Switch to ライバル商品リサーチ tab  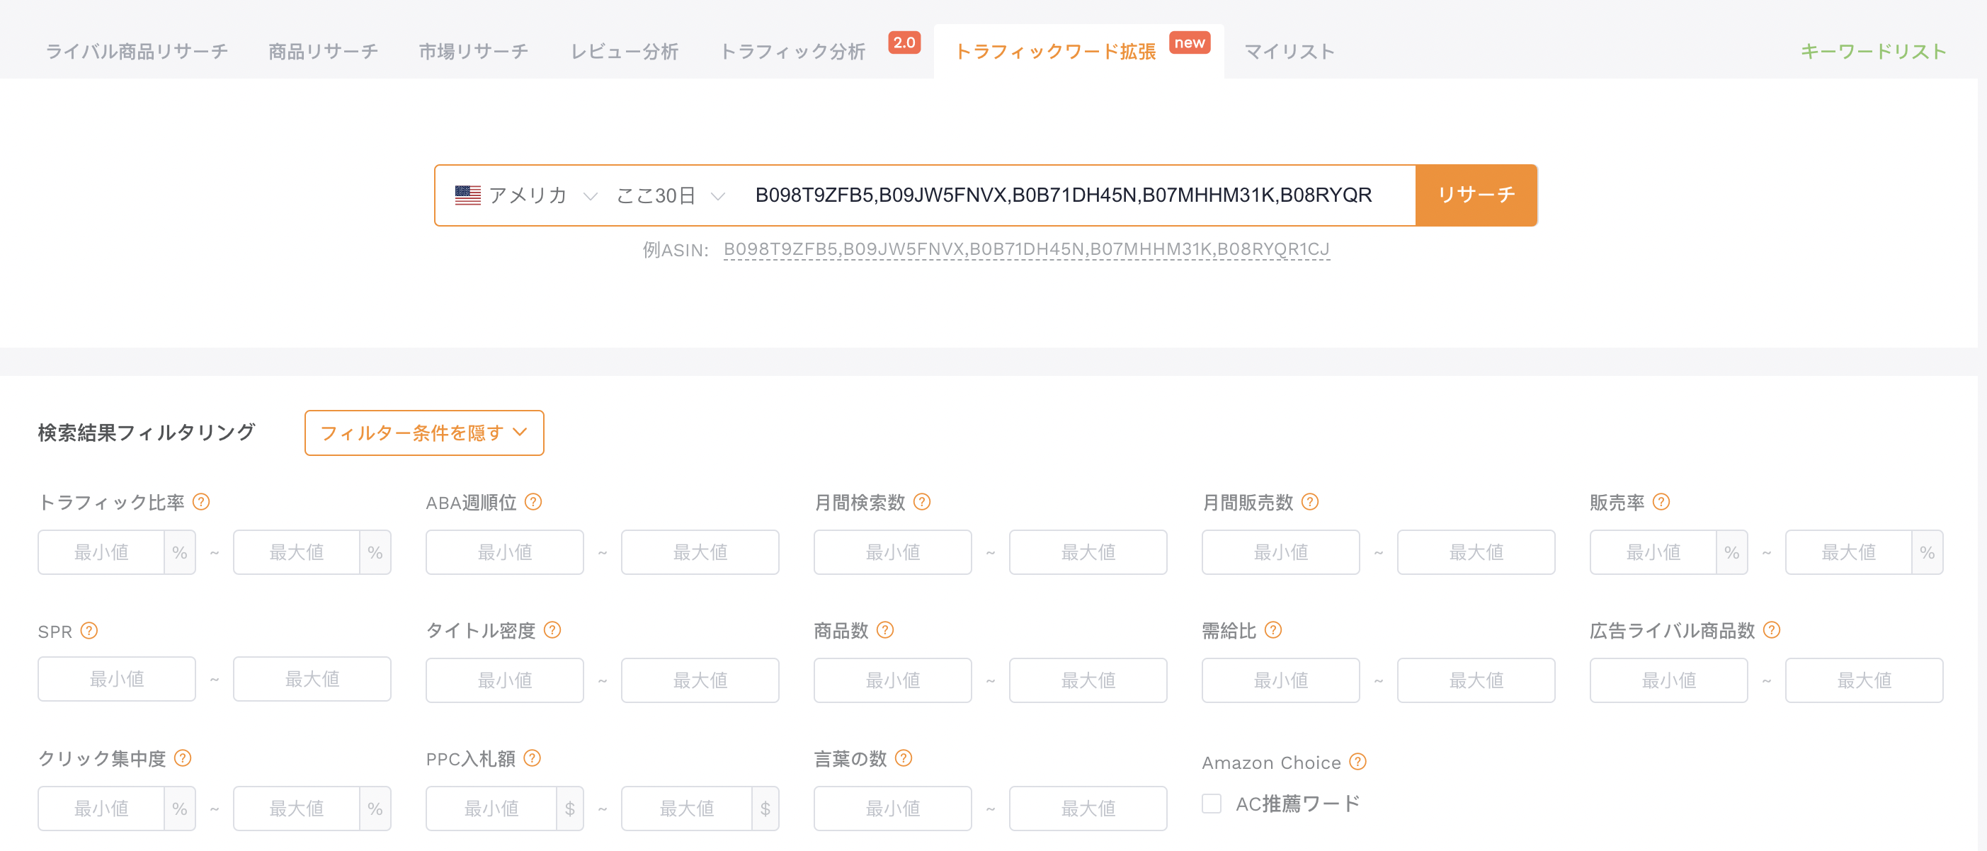pos(137,51)
